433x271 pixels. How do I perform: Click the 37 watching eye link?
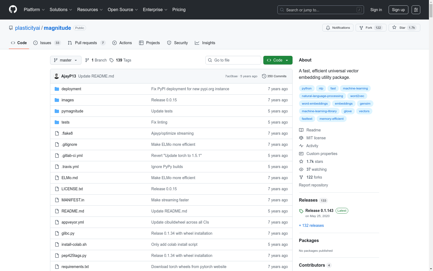pos(316,169)
